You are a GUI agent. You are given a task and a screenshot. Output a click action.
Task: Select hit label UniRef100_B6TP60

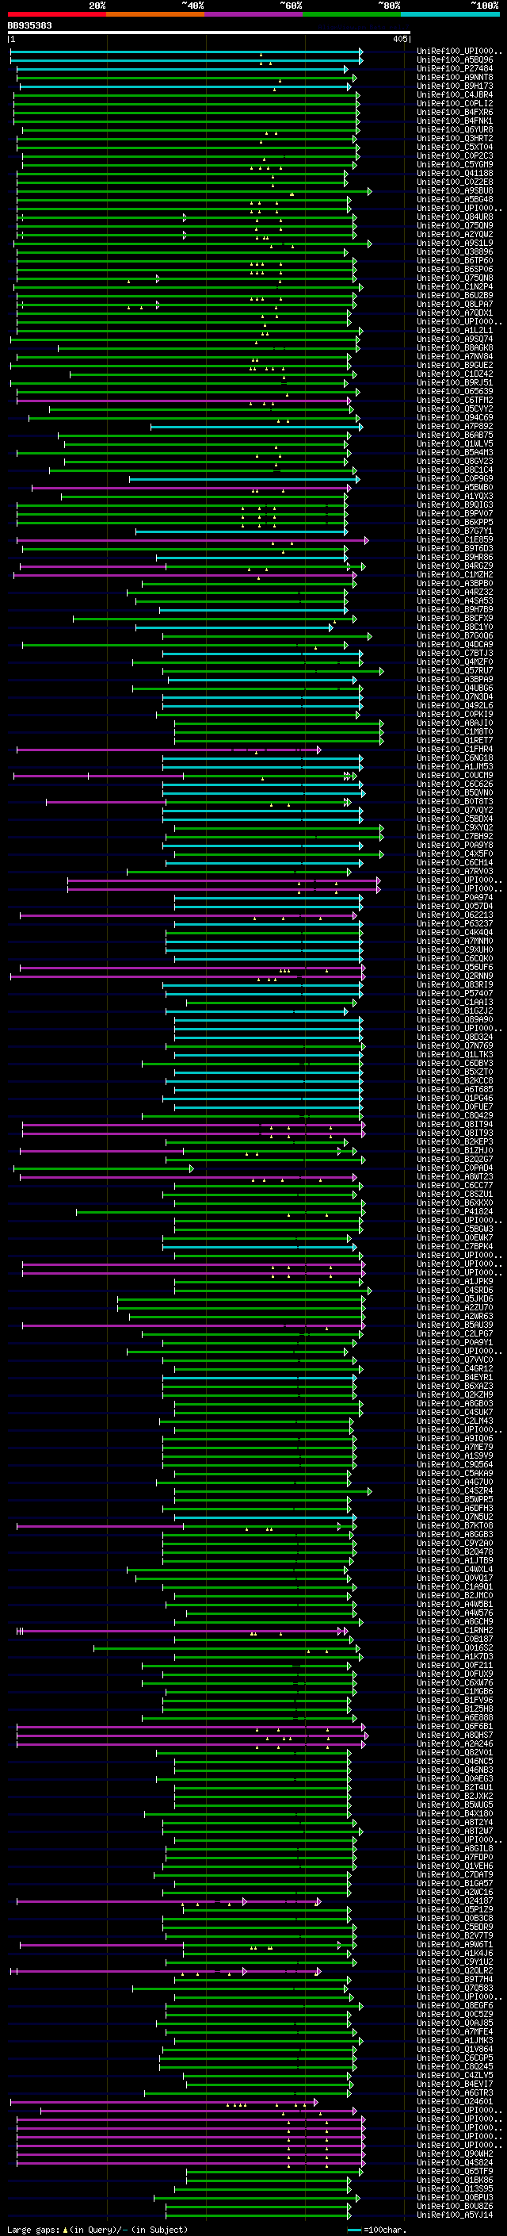tap(455, 260)
